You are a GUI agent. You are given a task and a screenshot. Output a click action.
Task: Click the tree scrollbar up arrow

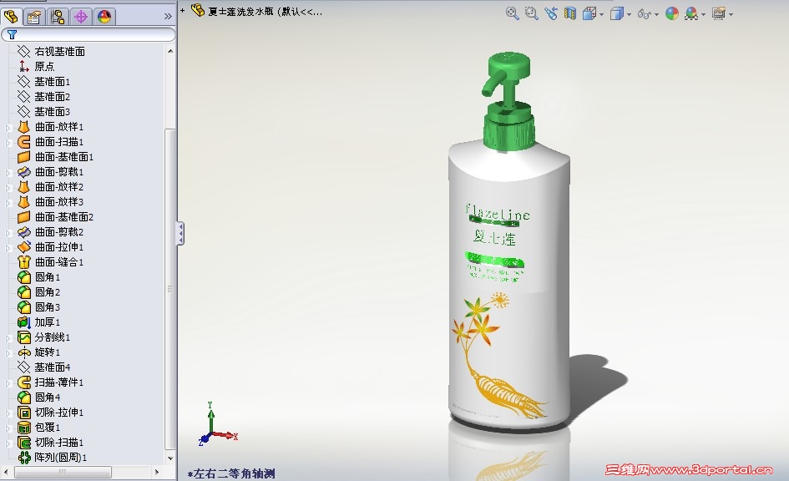coord(170,51)
